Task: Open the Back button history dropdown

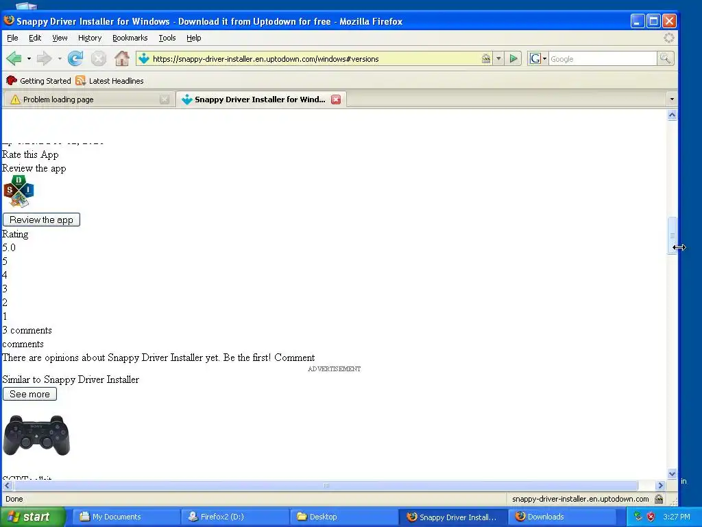Action: [29, 59]
